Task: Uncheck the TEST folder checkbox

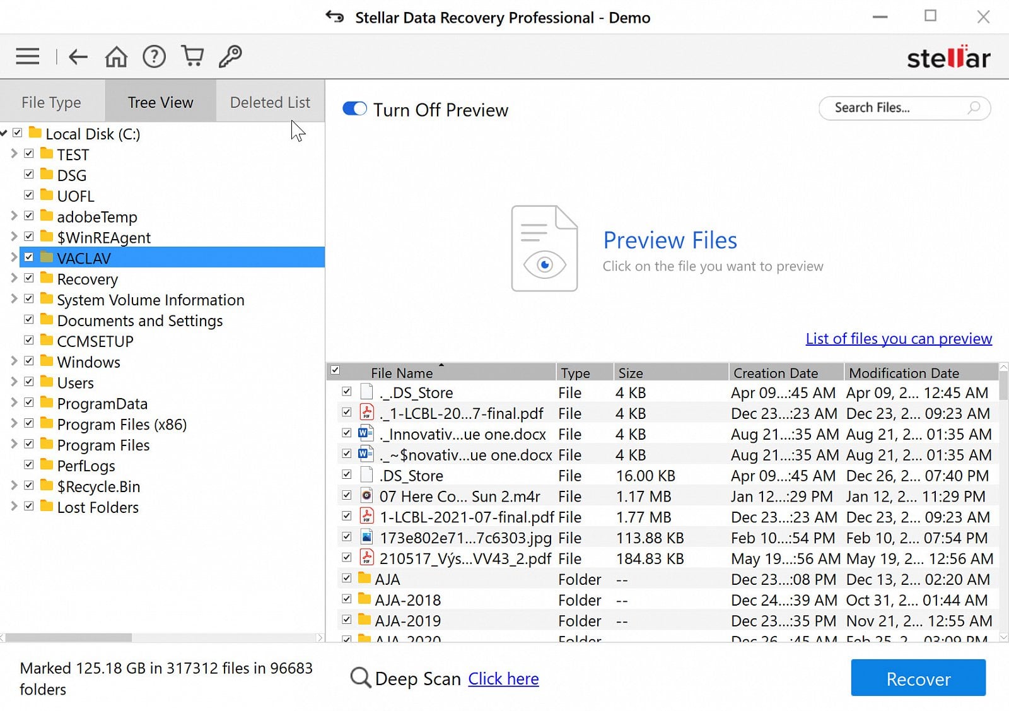Action: 29,153
